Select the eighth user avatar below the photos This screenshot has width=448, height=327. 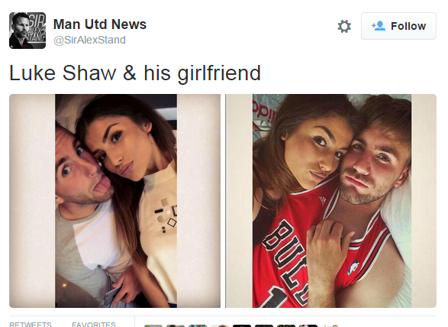click(x=308, y=325)
